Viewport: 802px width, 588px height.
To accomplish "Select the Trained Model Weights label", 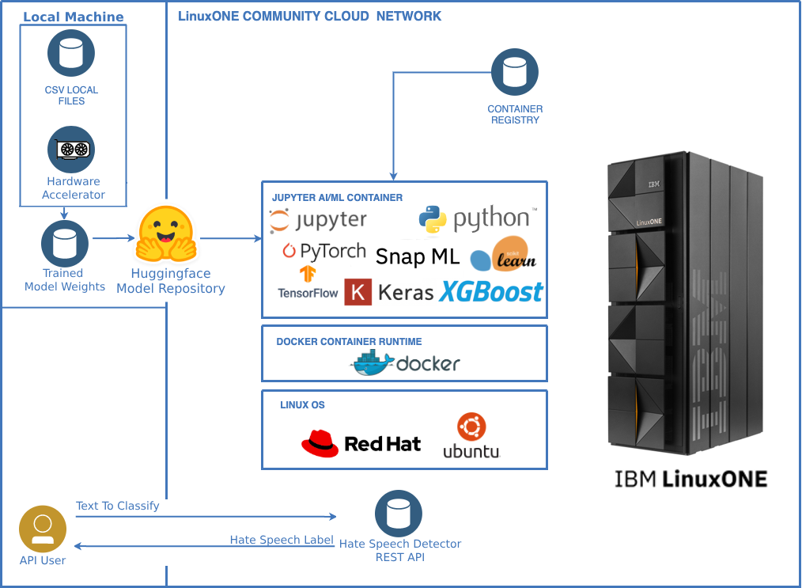I will [x=64, y=280].
